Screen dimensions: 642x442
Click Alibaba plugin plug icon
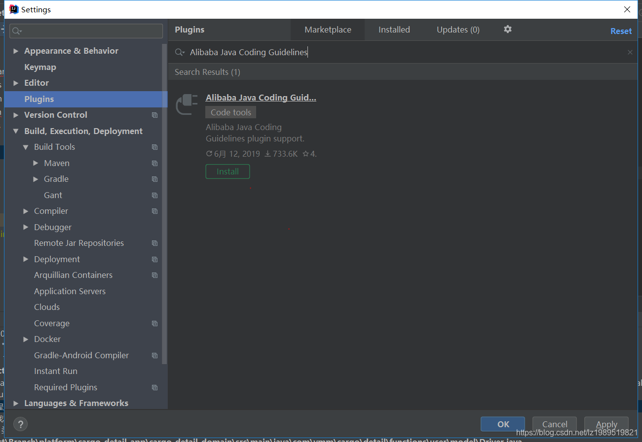[187, 104]
